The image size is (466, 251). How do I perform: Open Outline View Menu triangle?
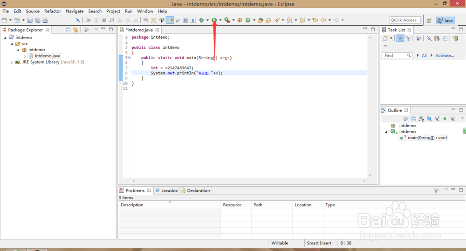(462, 118)
